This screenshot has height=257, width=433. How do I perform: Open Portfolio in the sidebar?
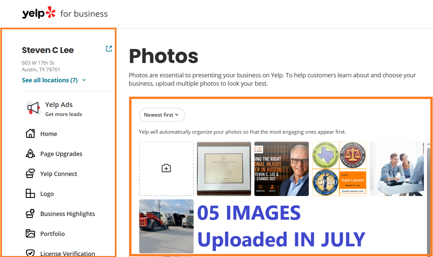pos(53,234)
